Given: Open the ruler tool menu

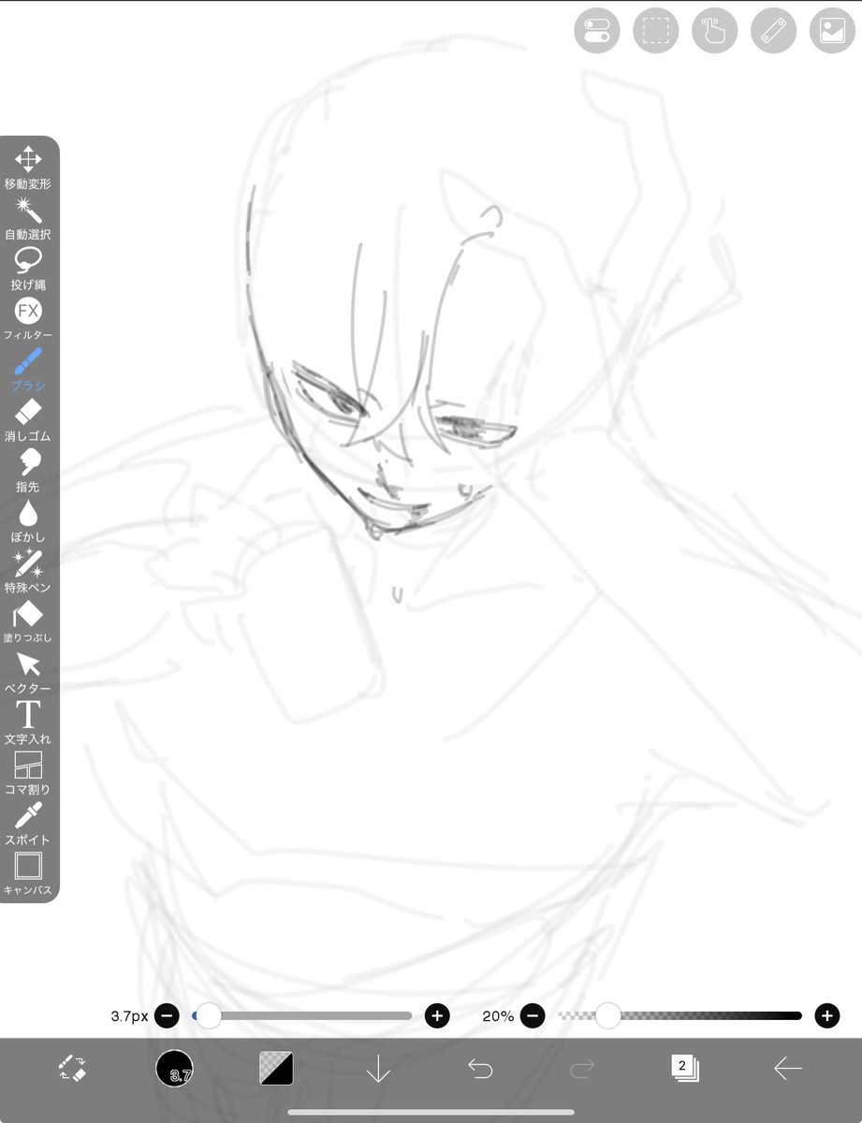Looking at the screenshot, I should point(774,30).
